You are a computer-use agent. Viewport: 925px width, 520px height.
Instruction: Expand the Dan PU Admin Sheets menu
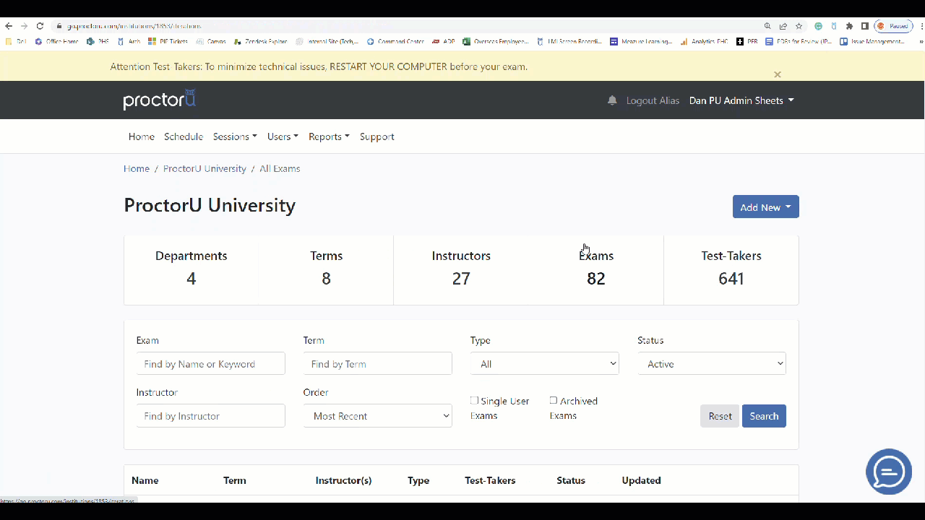(x=741, y=100)
